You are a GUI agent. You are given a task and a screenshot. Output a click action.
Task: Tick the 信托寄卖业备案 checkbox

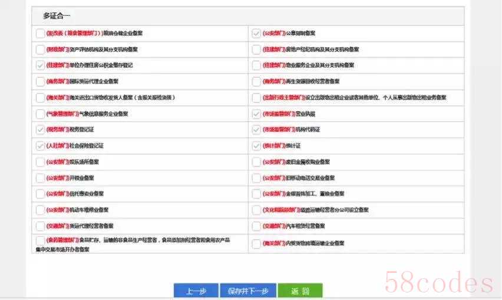pos(40,194)
